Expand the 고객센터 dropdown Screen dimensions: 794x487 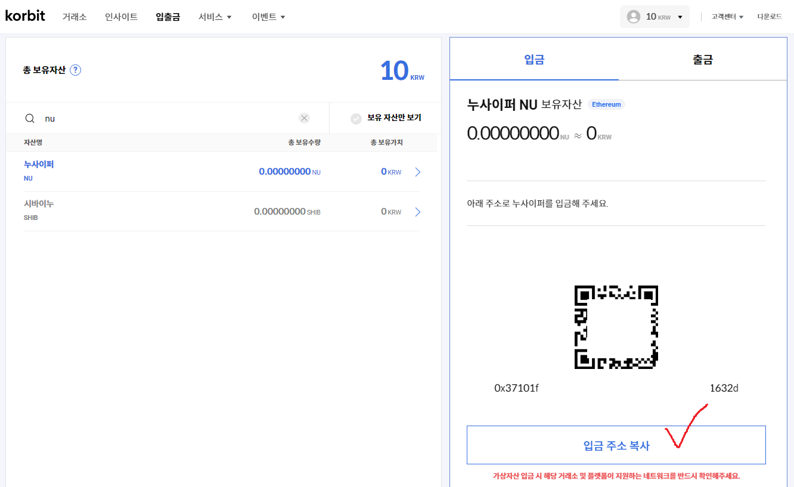(x=727, y=17)
